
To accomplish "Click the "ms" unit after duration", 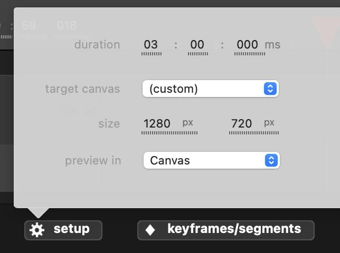I will coord(272,45).
